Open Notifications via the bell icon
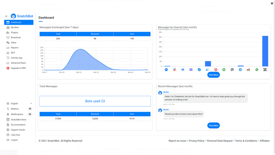275x155 pixels. click(8, 114)
